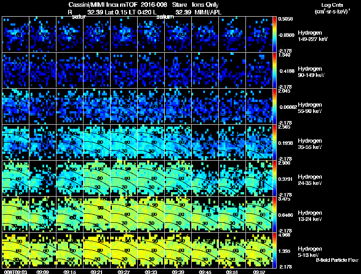Click the 'Stare' text in the title
Screen dimensions: 361x274
coord(179,4)
